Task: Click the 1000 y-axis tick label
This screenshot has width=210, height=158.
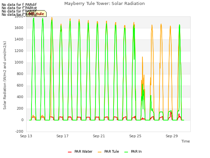Action: (19, 63)
